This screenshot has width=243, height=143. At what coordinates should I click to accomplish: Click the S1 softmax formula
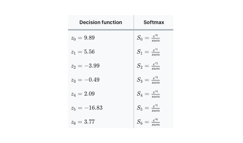click(148, 52)
